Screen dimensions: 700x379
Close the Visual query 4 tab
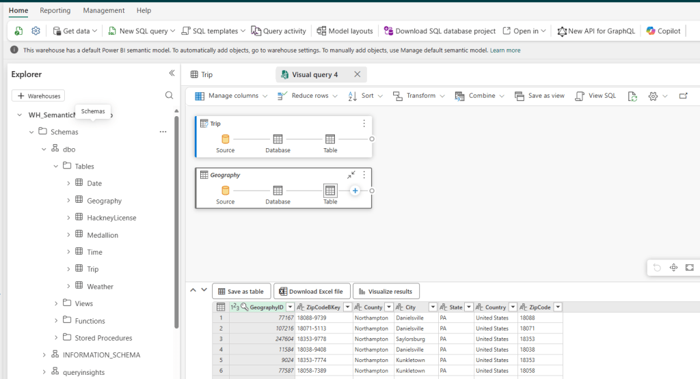pos(357,74)
